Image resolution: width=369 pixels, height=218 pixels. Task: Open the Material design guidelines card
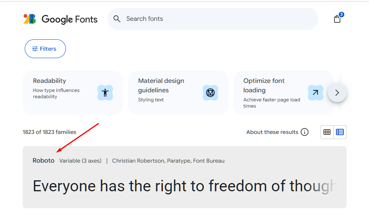178,93
